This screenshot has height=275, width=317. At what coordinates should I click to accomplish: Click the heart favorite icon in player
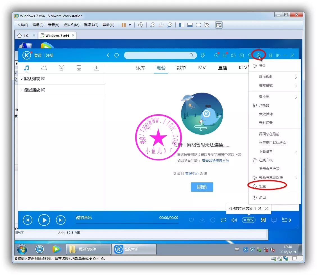191,220
